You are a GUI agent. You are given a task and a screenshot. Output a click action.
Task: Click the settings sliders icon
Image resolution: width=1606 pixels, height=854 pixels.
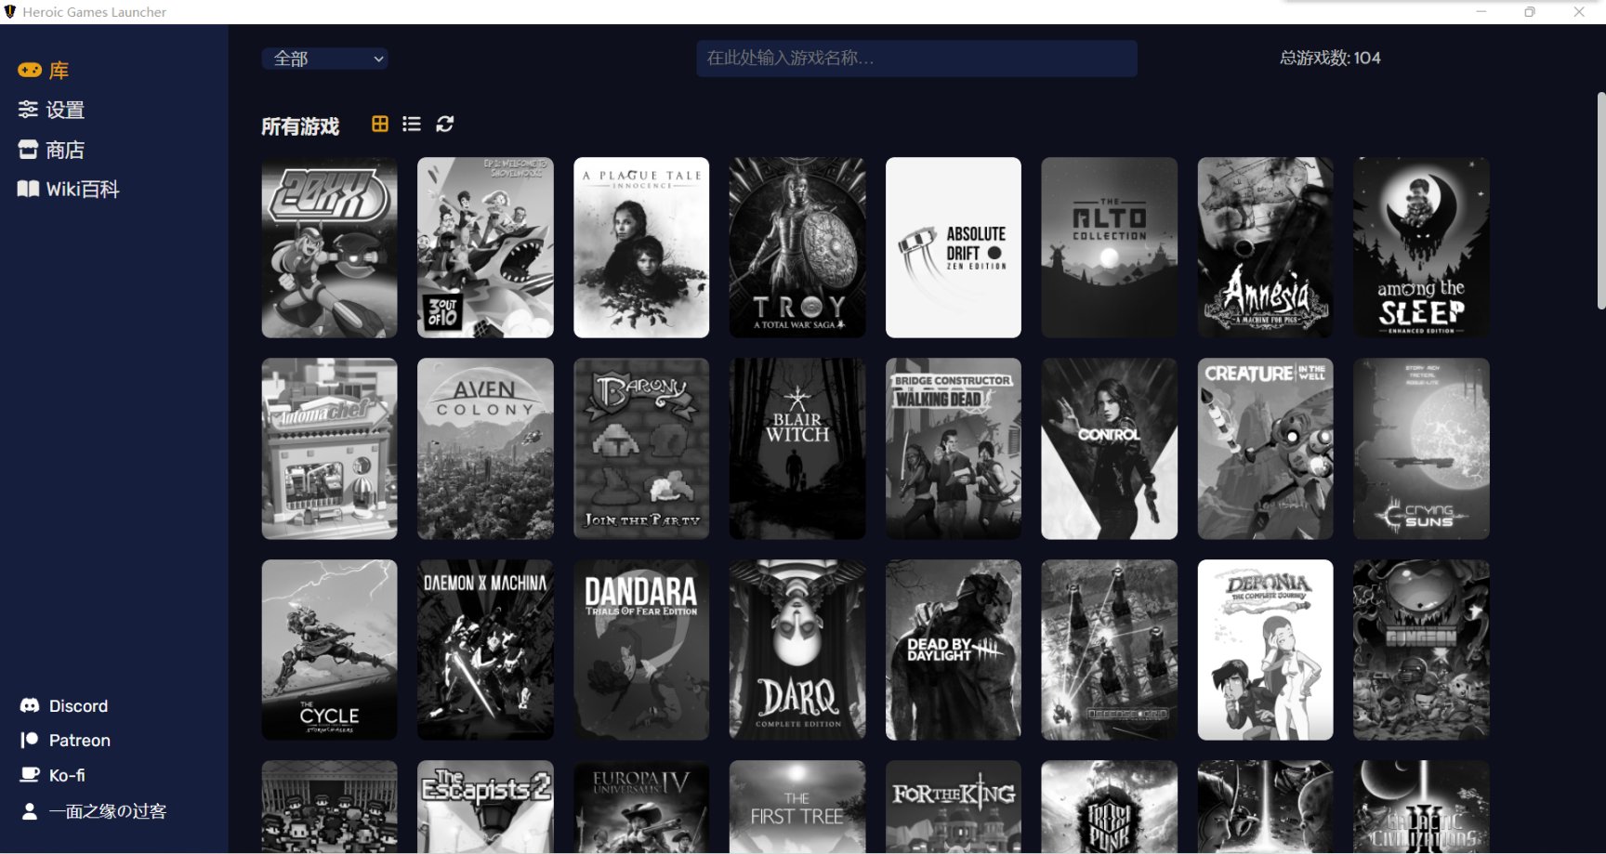[28, 110]
